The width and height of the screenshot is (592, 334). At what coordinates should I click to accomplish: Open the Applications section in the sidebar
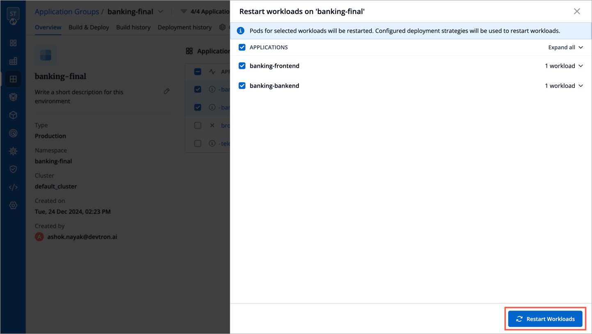[13, 43]
